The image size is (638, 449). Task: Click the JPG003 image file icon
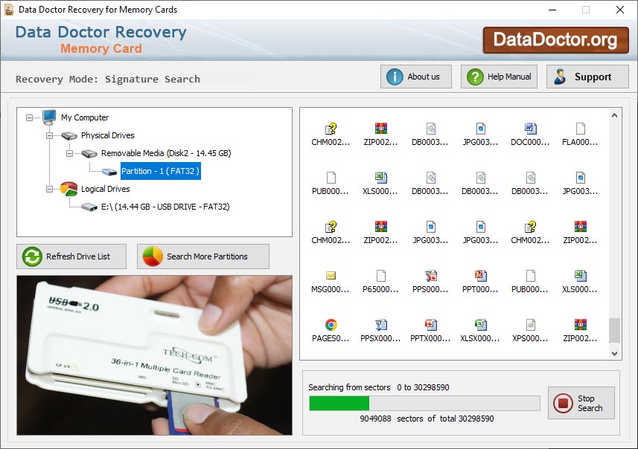click(480, 129)
